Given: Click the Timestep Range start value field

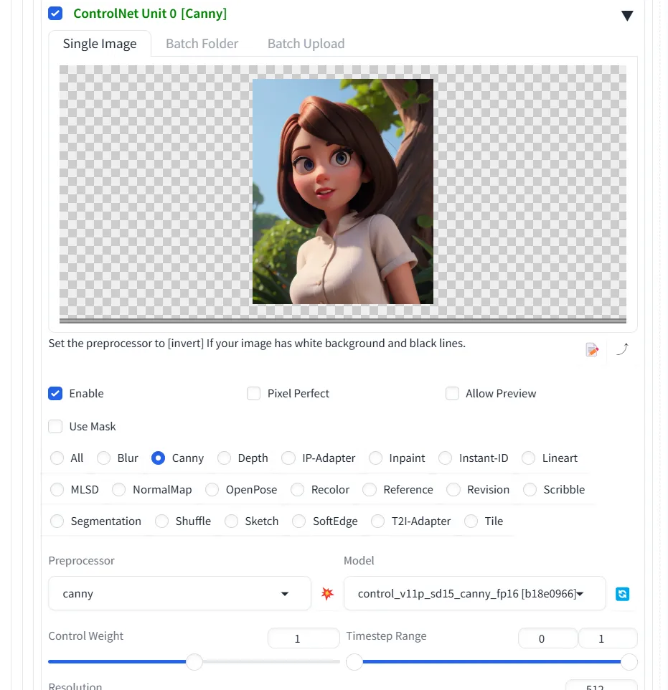Looking at the screenshot, I should click(547, 638).
